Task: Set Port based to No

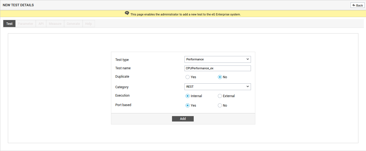Action: (x=220, y=106)
